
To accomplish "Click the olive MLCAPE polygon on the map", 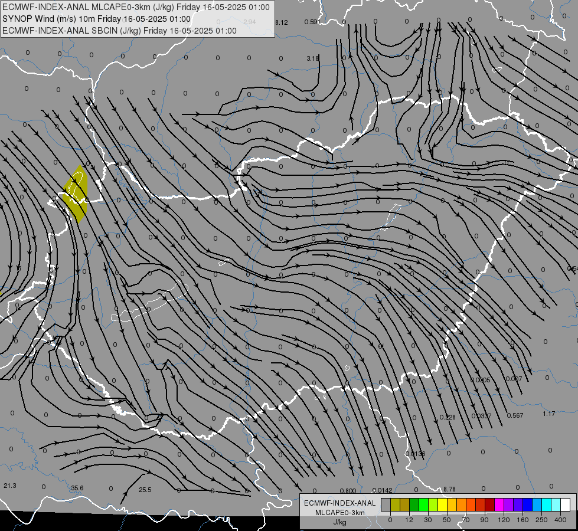I will 77,194.
